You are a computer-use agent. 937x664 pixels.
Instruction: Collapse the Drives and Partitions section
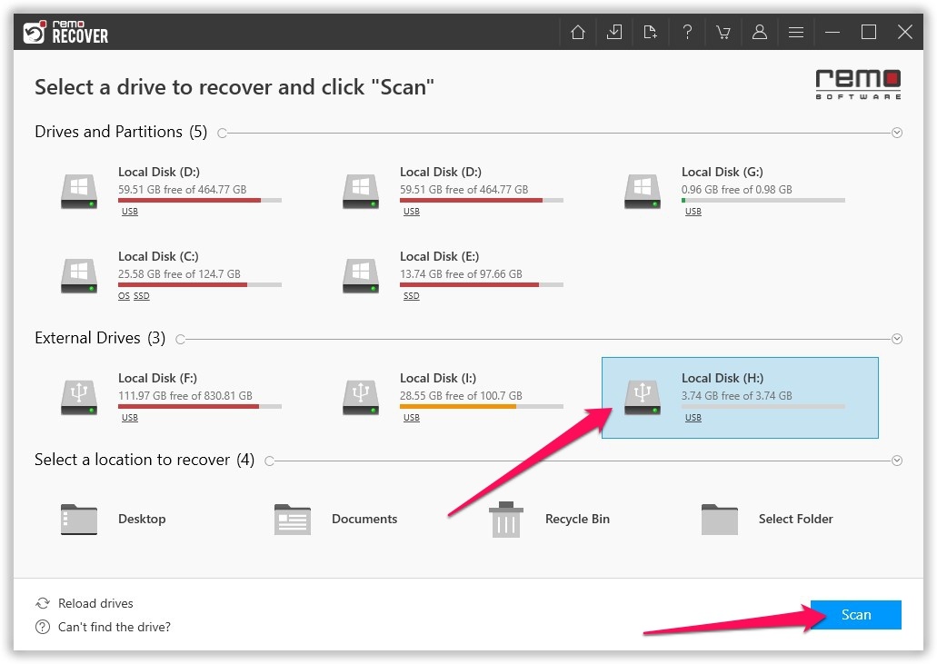tap(897, 133)
